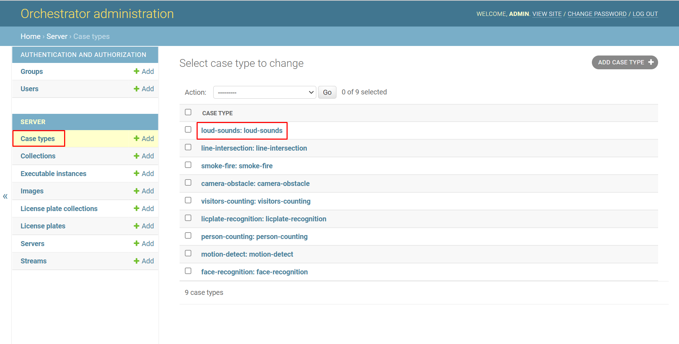Click the plus Add icon next to Servers
This screenshot has width=679, height=344.
pyautogui.click(x=136, y=244)
